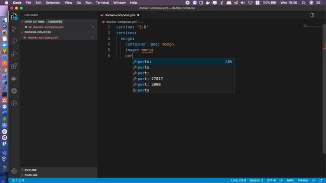The image size is (326, 183).
Task: Click the Wi-Fi menu bar icon
Action: pyautogui.click(x=250, y=3)
